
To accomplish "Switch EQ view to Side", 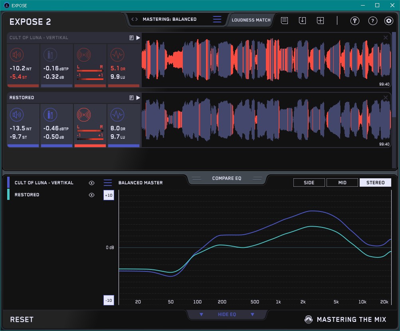I will click(x=309, y=183).
